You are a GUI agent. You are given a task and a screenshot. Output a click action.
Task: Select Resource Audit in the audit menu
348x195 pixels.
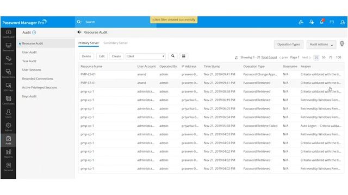coord(33,43)
